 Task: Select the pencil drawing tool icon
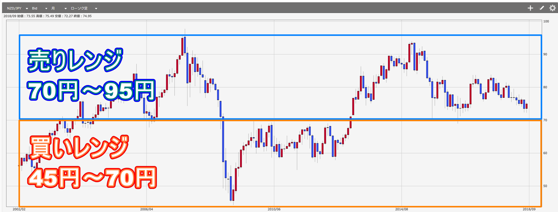tap(541, 8)
